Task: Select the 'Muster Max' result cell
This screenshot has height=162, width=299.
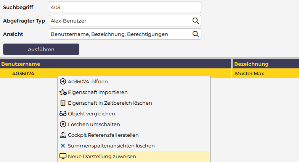Action: 249,74
